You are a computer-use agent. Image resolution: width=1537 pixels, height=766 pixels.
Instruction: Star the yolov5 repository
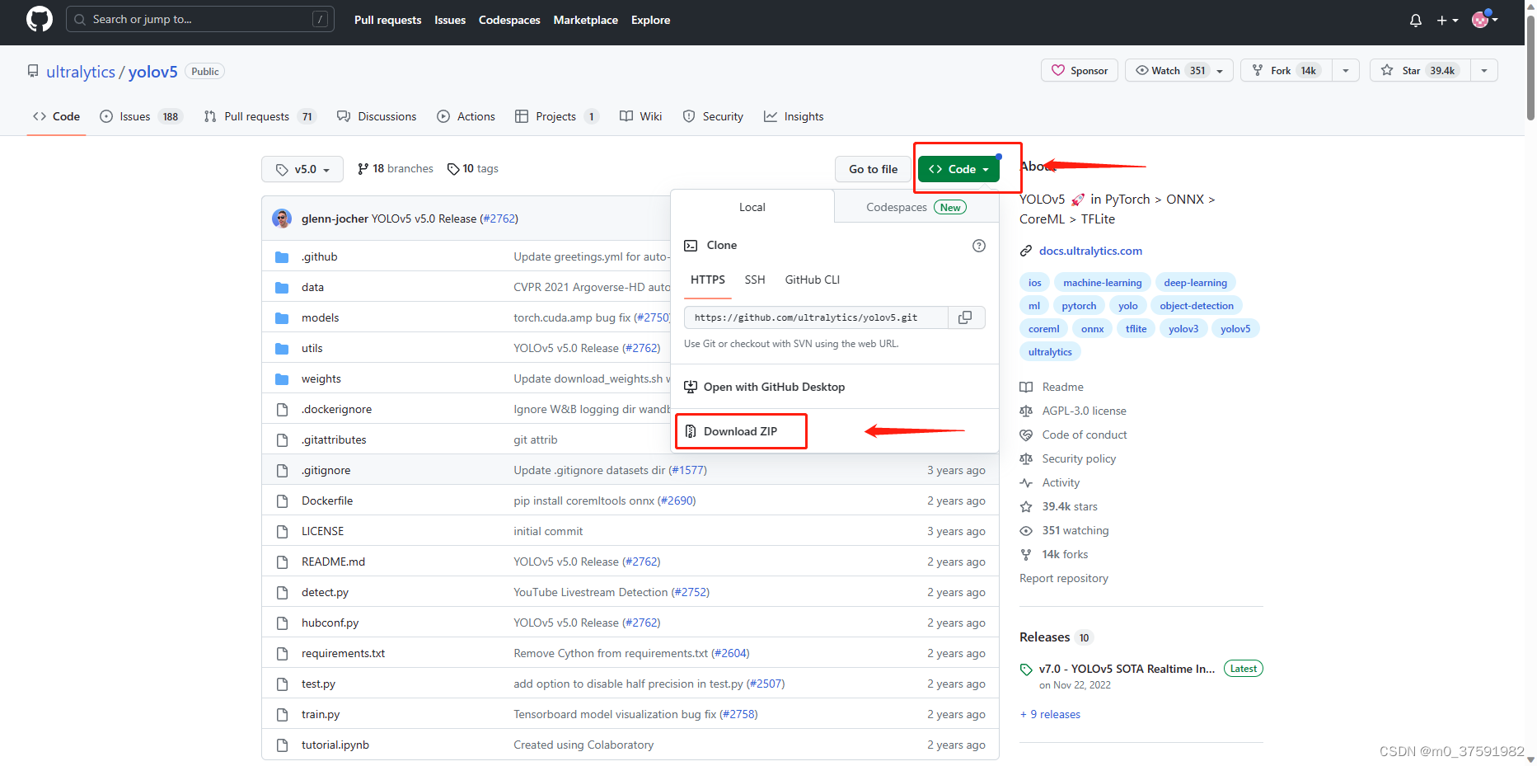pos(1420,71)
